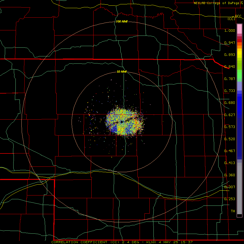Viewport: 244px width, 244px height.
Task: Select the 0.520 scale value
Action: click(230, 139)
